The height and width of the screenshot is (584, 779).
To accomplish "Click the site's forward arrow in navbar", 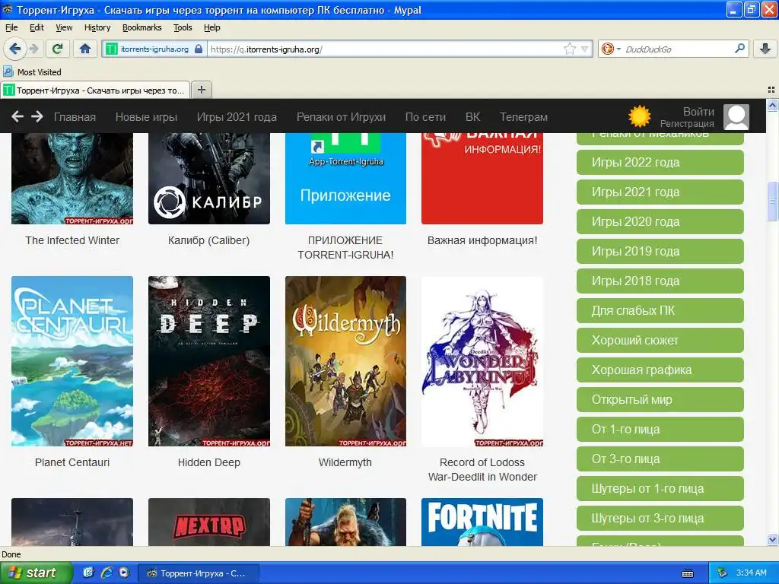I will 37,116.
